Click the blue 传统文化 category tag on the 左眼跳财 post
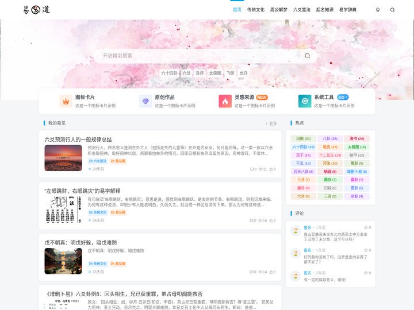 pyautogui.click(x=98, y=212)
